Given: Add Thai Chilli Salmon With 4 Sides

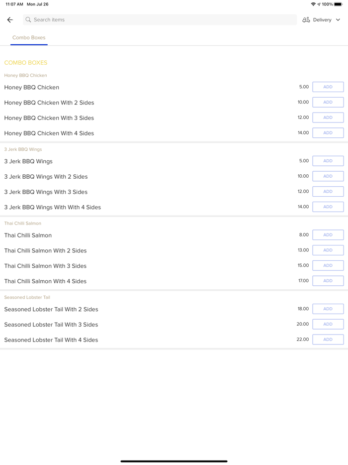Looking at the screenshot, I should click(x=328, y=281).
